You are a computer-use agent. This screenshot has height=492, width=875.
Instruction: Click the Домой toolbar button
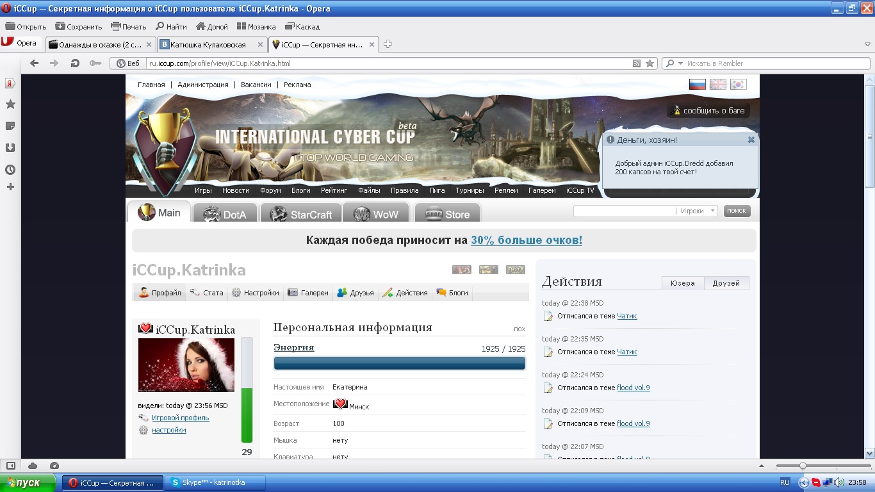(x=212, y=27)
